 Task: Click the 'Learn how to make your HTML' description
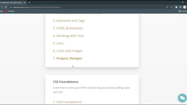click(x=91, y=90)
